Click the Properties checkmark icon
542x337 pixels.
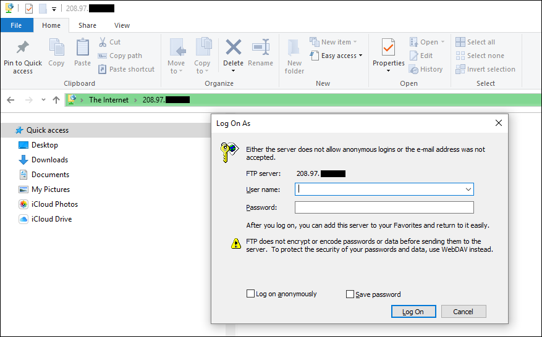coord(389,48)
